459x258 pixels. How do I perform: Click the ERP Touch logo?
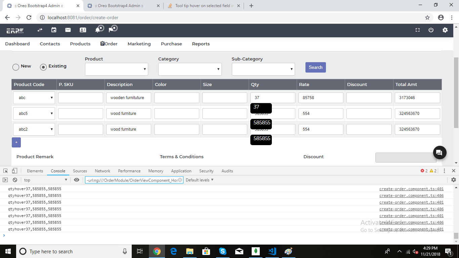[x=15, y=30]
